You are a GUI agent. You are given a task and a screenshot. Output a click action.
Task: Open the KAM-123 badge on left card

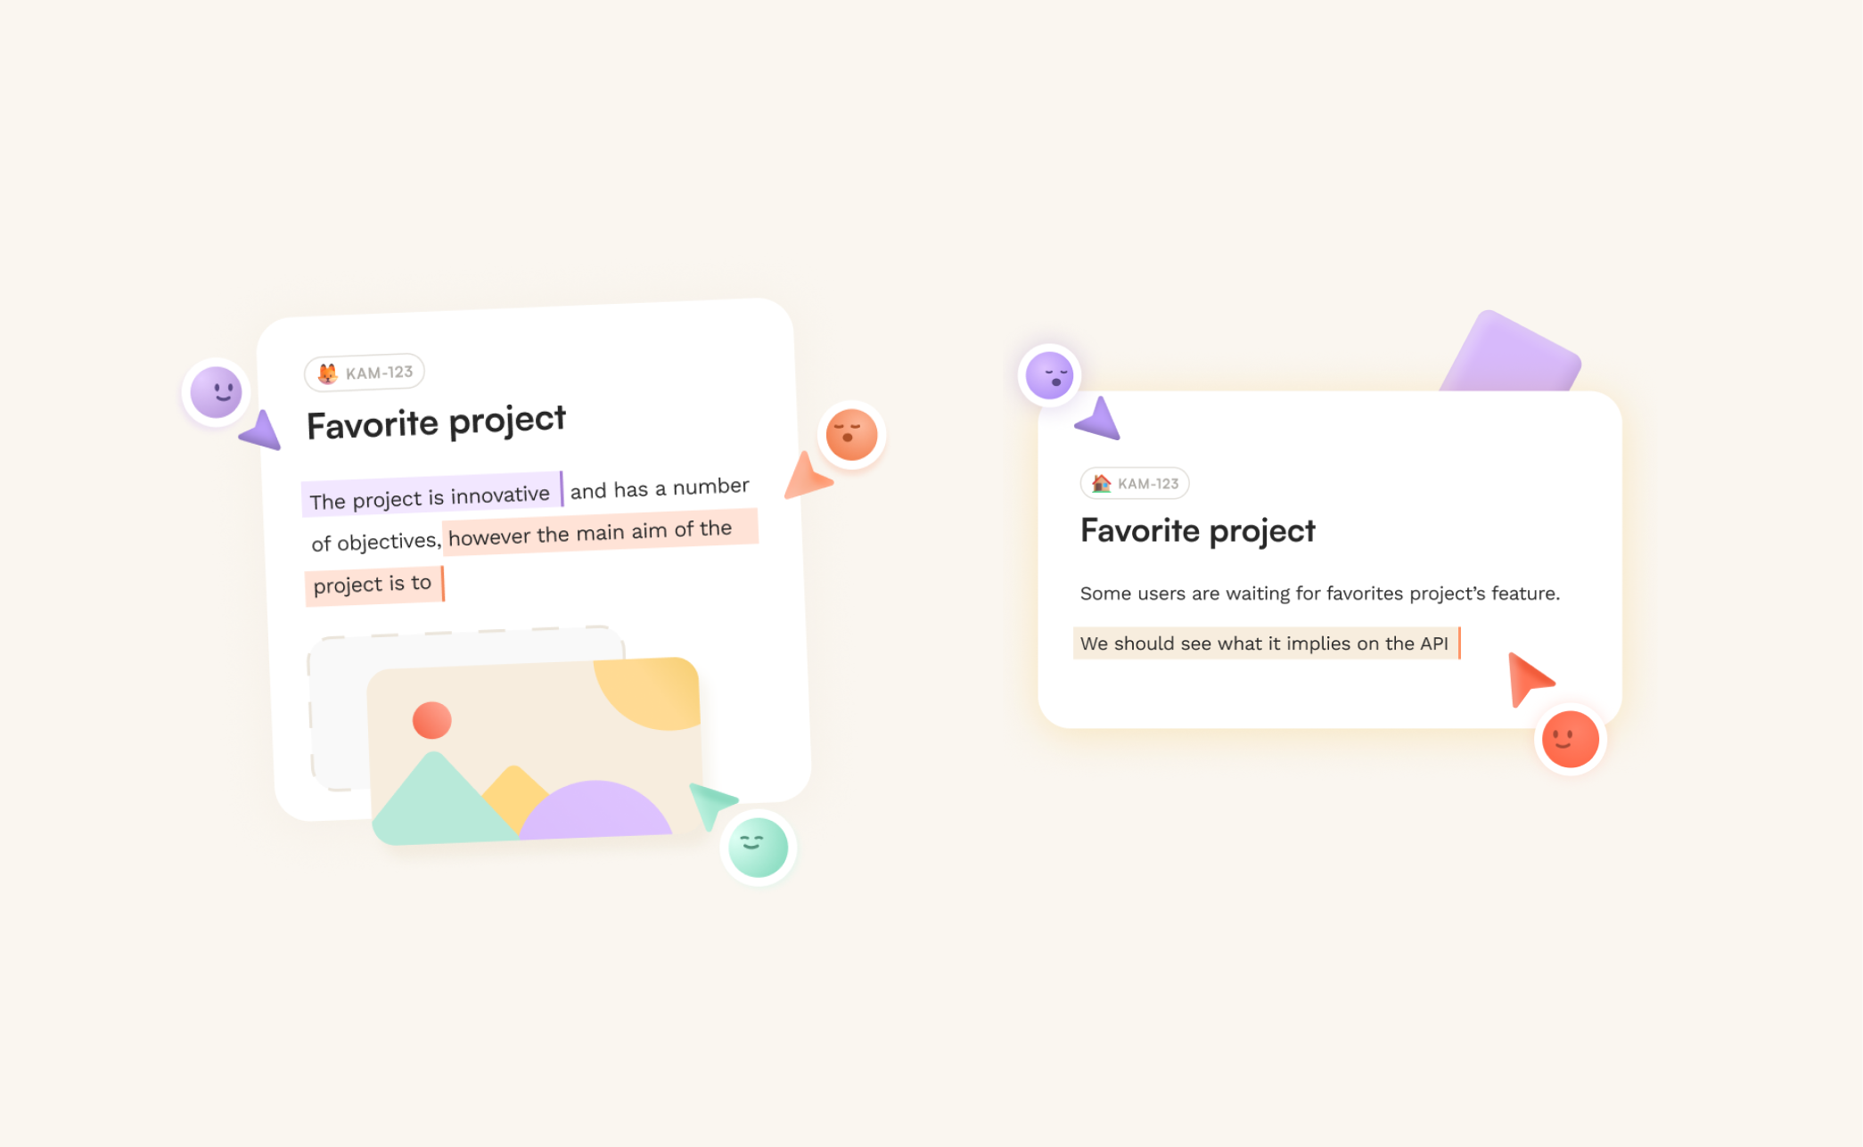[x=365, y=373]
